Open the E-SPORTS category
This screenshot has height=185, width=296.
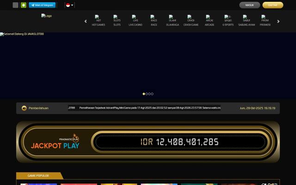tap(228, 20)
